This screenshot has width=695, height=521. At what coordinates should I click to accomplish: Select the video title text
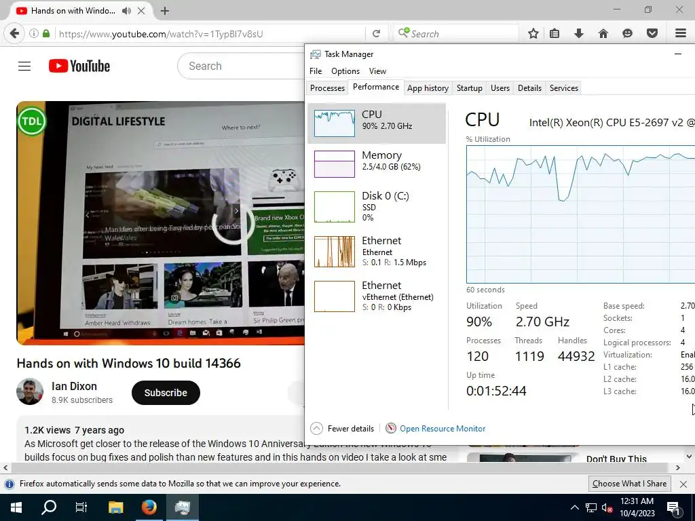tap(128, 364)
